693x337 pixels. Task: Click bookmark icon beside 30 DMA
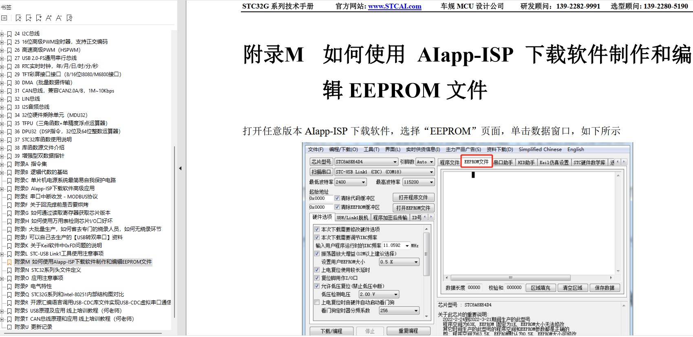[x=9, y=83]
